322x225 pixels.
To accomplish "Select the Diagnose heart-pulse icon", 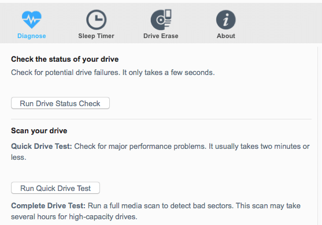I will click(x=32, y=20).
